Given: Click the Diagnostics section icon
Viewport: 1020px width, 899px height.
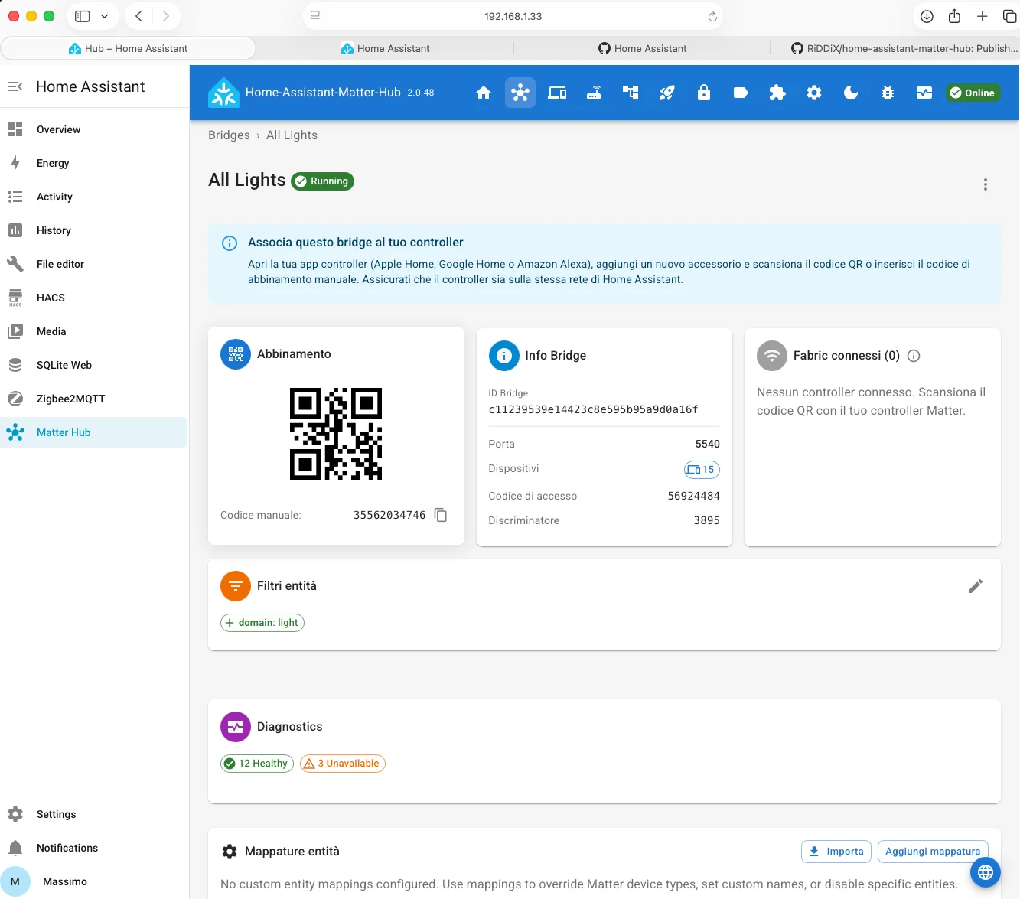Looking at the screenshot, I should click(x=236, y=727).
